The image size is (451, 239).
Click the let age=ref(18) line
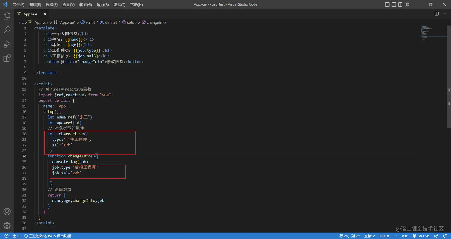pos(64,123)
